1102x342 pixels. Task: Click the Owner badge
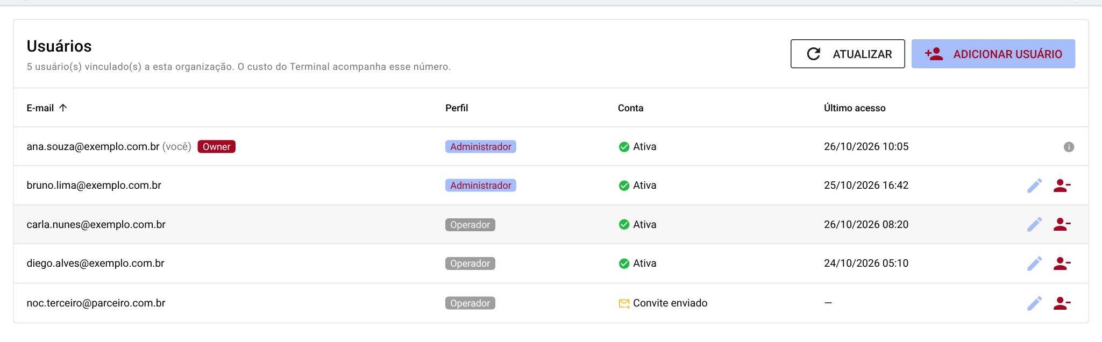[216, 147]
